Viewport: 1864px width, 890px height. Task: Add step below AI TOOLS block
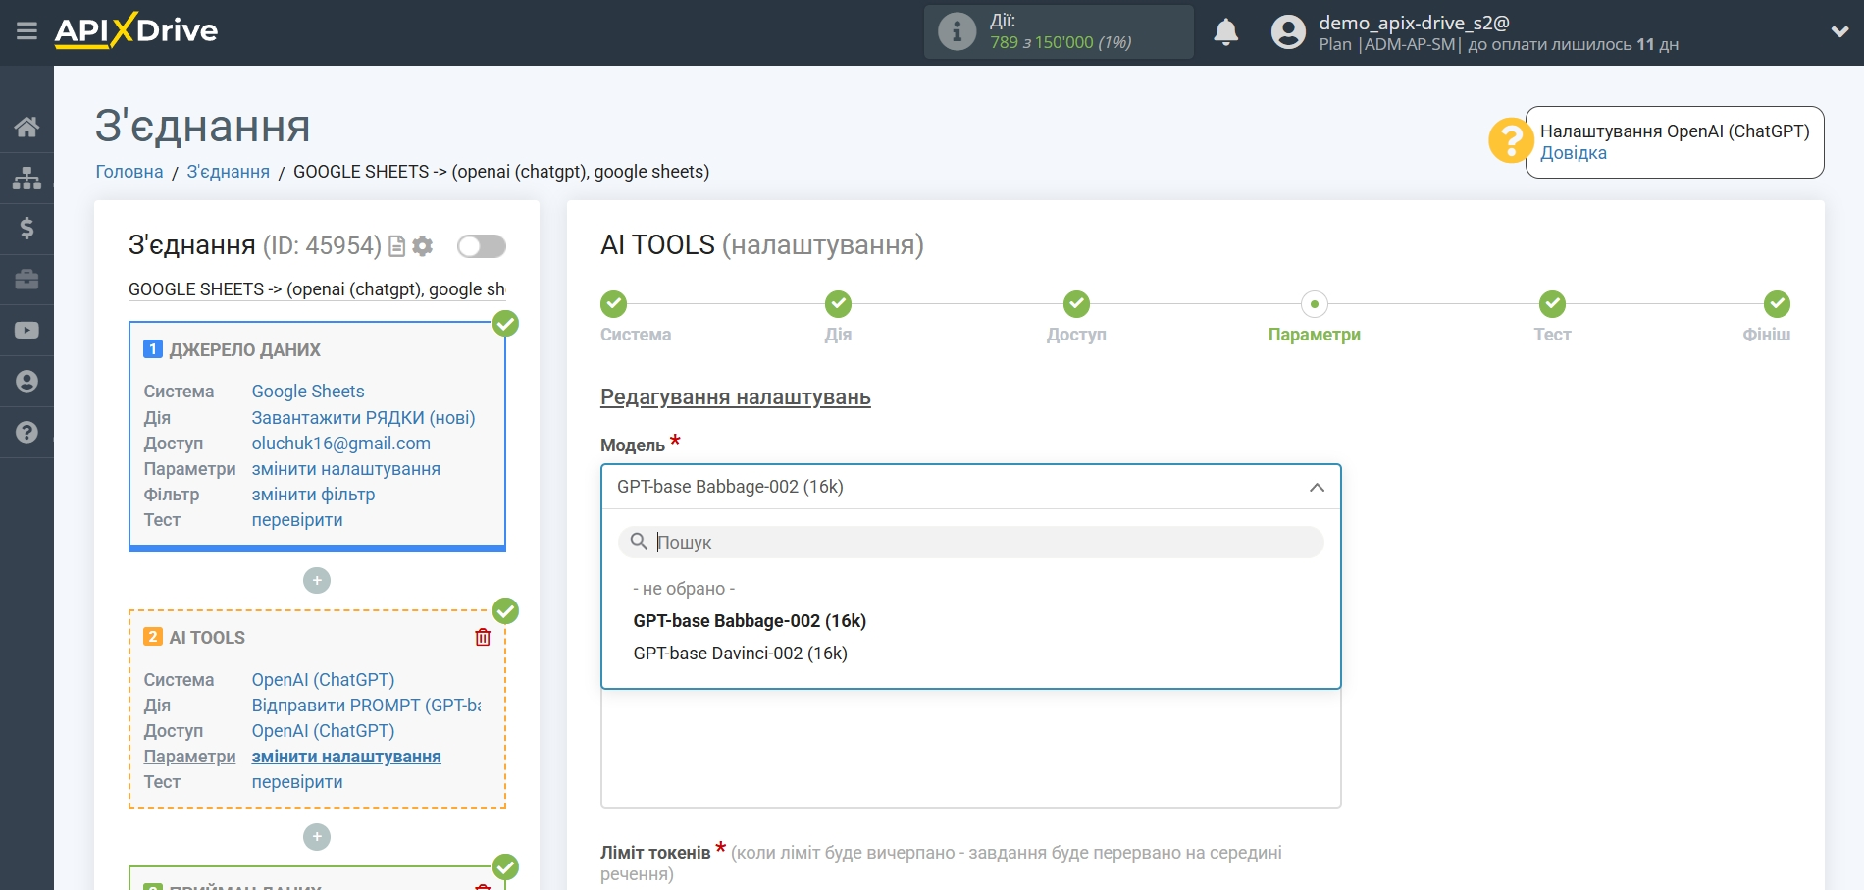[x=317, y=837]
